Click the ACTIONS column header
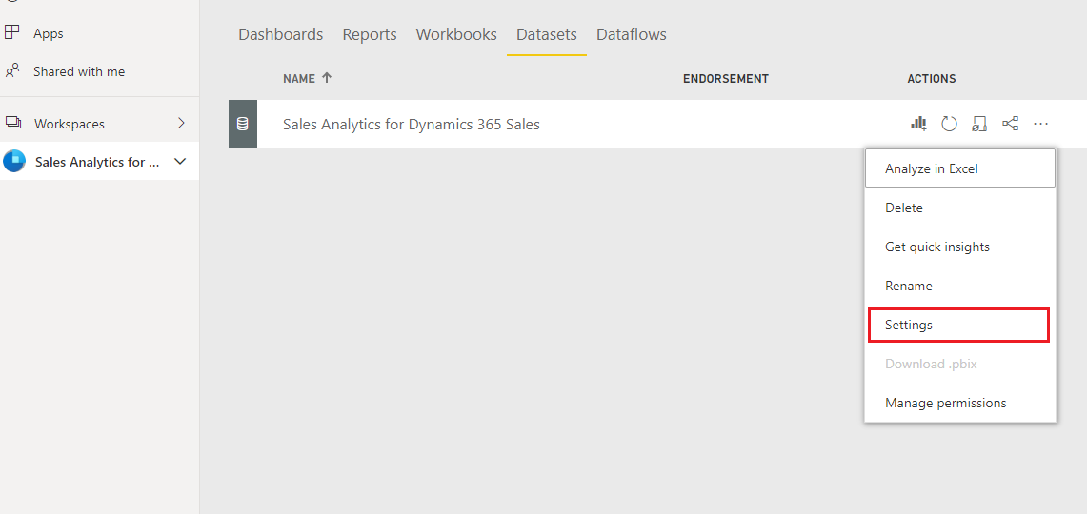The height and width of the screenshot is (514, 1087). coord(932,79)
